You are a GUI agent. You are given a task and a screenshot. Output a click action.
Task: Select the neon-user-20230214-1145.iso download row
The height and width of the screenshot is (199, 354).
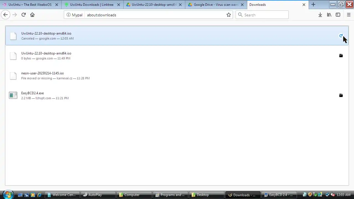point(177,75)
